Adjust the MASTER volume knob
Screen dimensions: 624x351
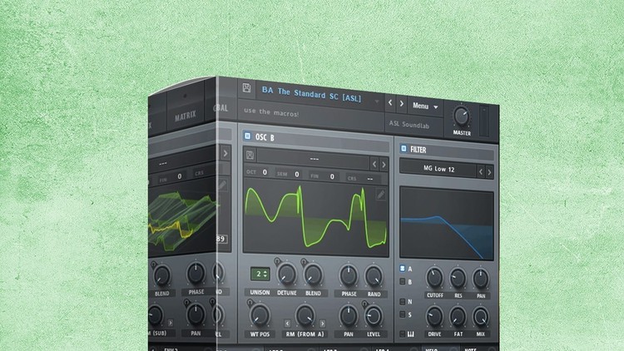(461, 116)
